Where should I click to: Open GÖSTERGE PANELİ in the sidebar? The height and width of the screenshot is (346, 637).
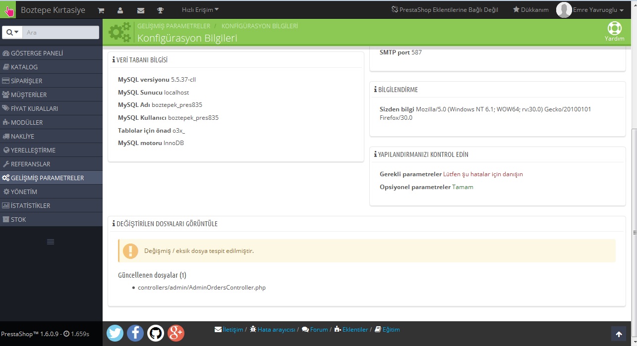coord(51,53)
